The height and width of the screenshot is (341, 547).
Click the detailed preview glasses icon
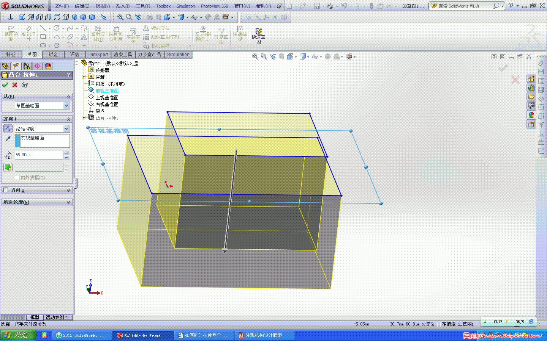tap(25, 85)
